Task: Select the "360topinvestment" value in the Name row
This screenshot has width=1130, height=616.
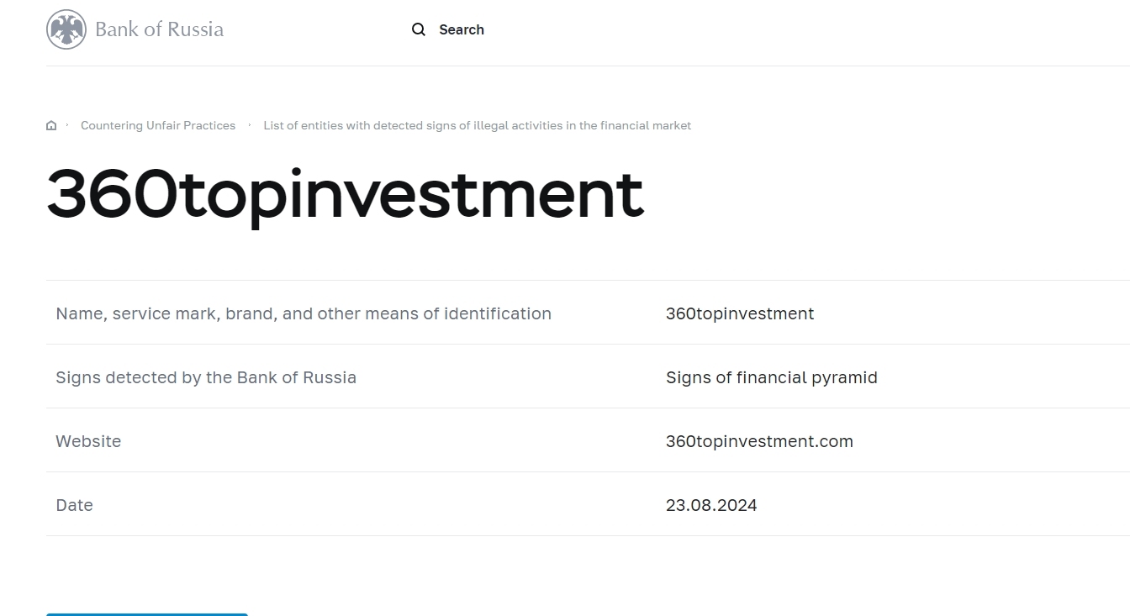Action: click(x=740, y=313)
